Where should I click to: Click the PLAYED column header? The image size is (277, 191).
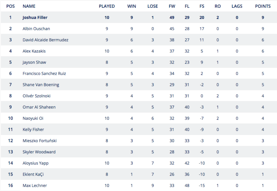(x=107, y=6)
